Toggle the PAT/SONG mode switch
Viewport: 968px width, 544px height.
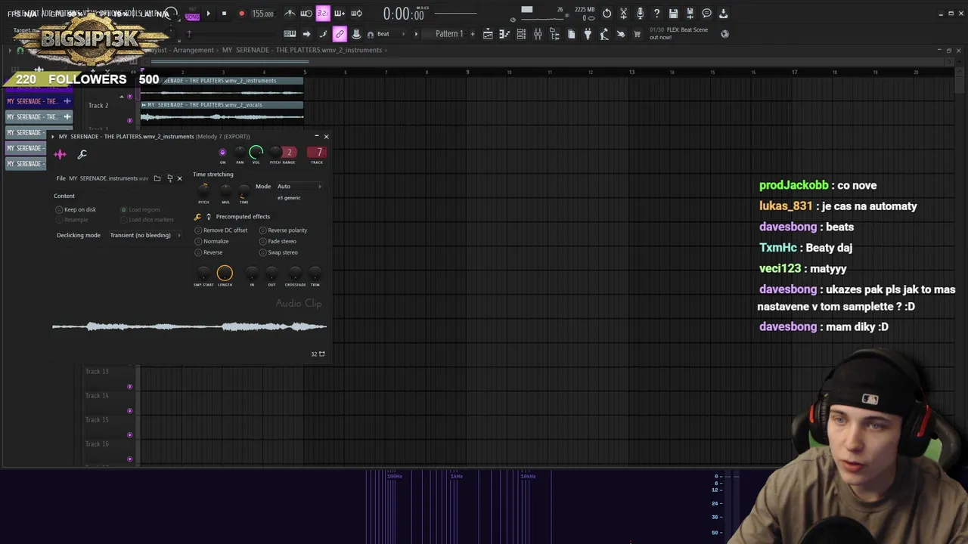192,14
